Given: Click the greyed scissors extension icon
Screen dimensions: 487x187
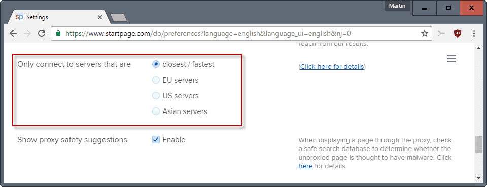Looking at the screenshot, I should tap(441, 33).
